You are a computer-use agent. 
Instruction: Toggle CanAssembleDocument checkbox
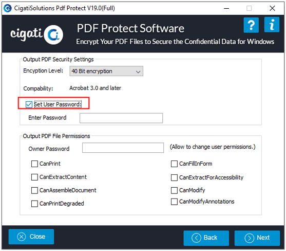click(34, 190)
